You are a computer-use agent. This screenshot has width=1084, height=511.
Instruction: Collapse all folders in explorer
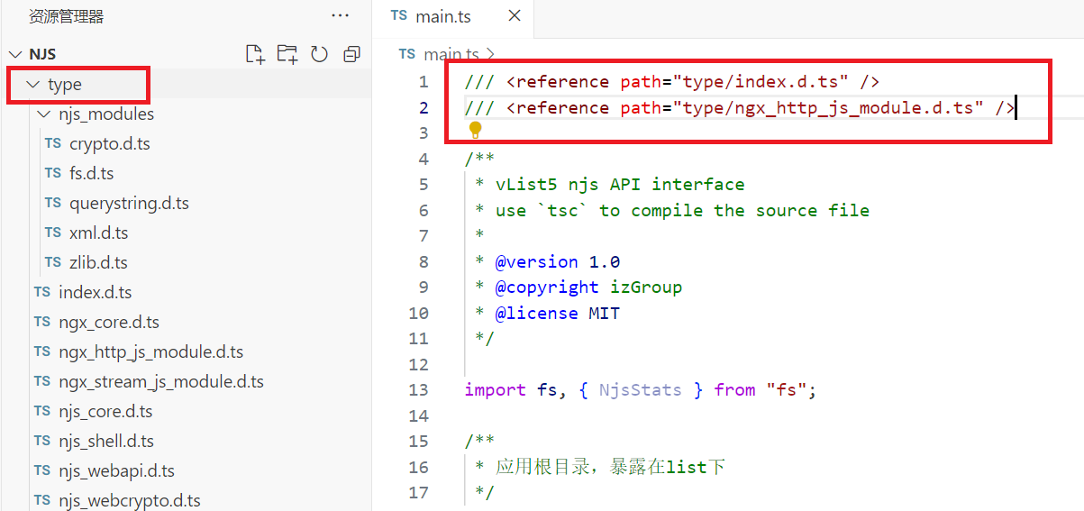351,54
